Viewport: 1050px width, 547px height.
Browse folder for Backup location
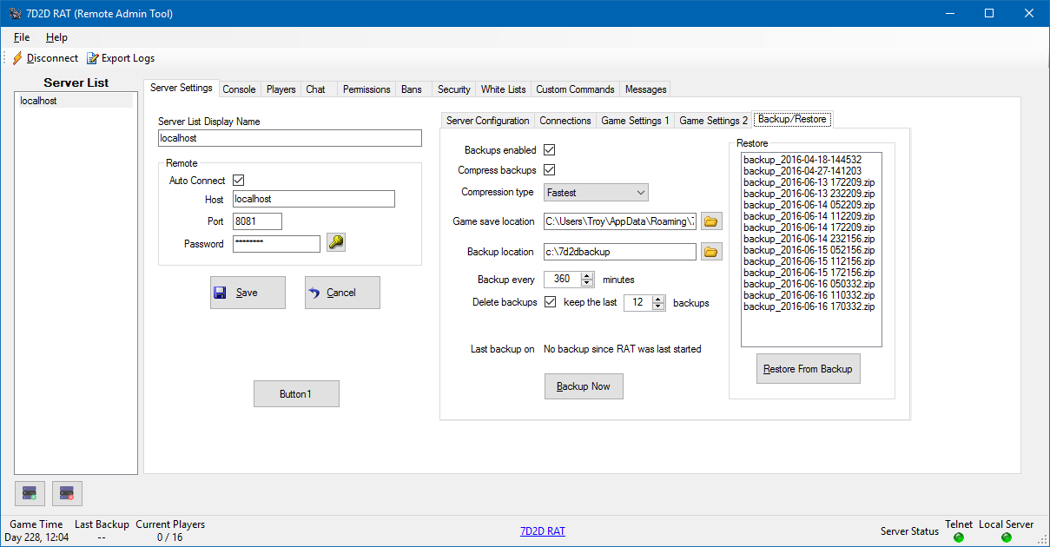711,252
